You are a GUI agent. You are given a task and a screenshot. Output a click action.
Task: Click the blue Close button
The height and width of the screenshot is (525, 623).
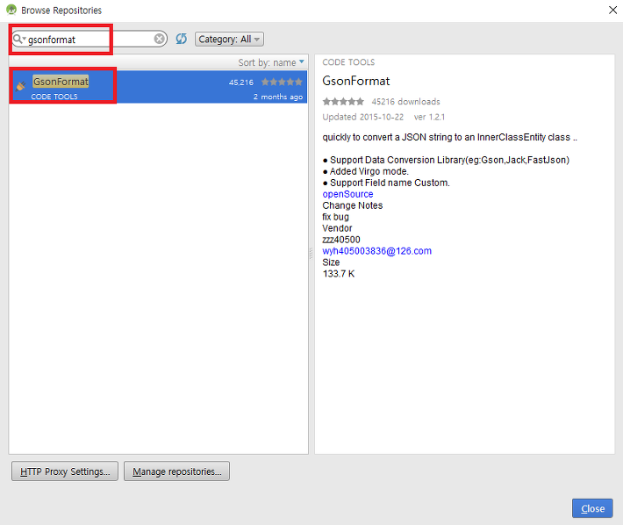point(592,508)
